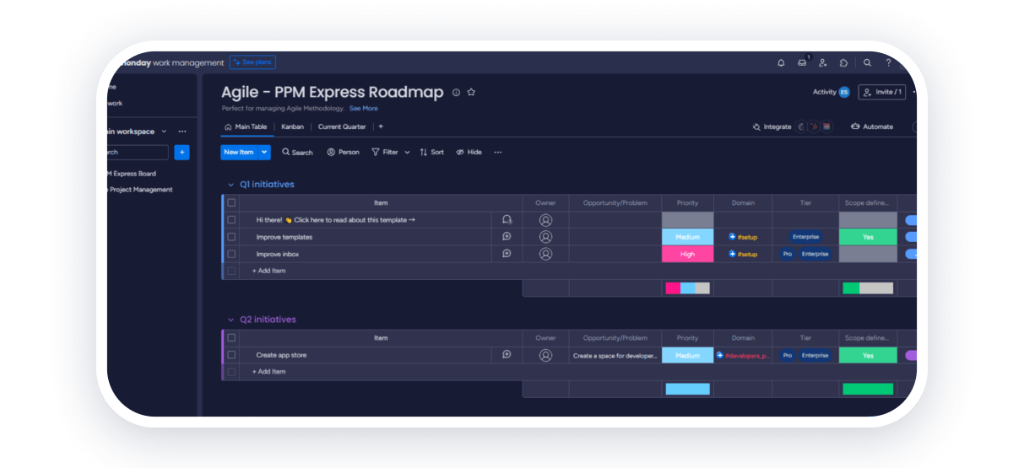The height and width of the screenshot is (468, 1024).
Task: Star the board as favorite
Action: (471, 93)
